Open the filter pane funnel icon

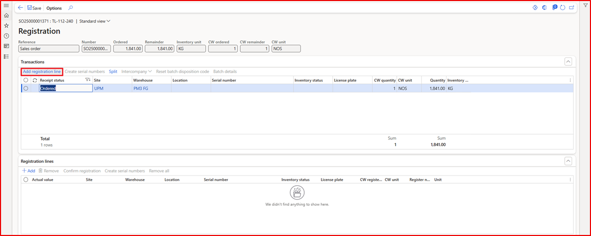tap(585, 5)
